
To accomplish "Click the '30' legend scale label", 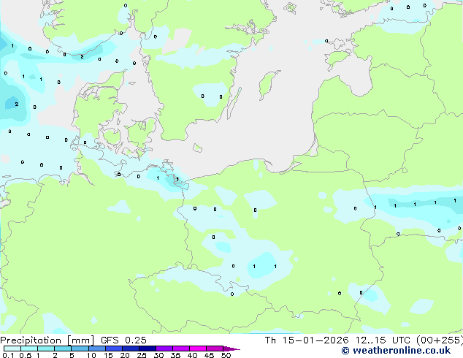I will click(158, 355).
